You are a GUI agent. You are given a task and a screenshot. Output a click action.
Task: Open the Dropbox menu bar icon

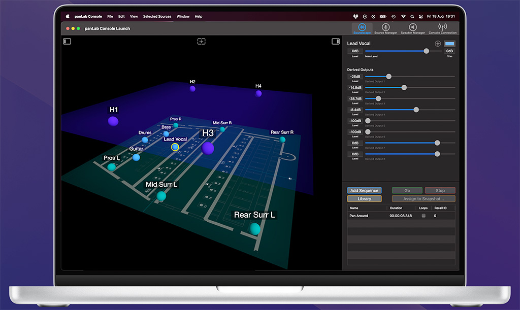pyautogui.click(x=355, y=16)
